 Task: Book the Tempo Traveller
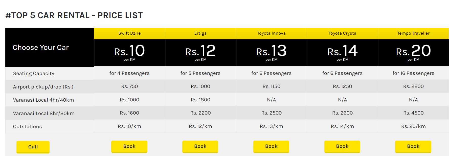click(413, 146)
